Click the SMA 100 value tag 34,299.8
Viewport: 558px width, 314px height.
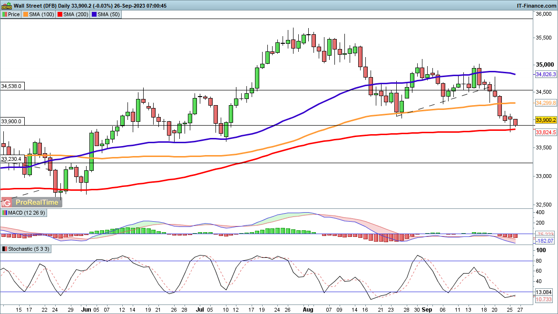click(546, 103)
